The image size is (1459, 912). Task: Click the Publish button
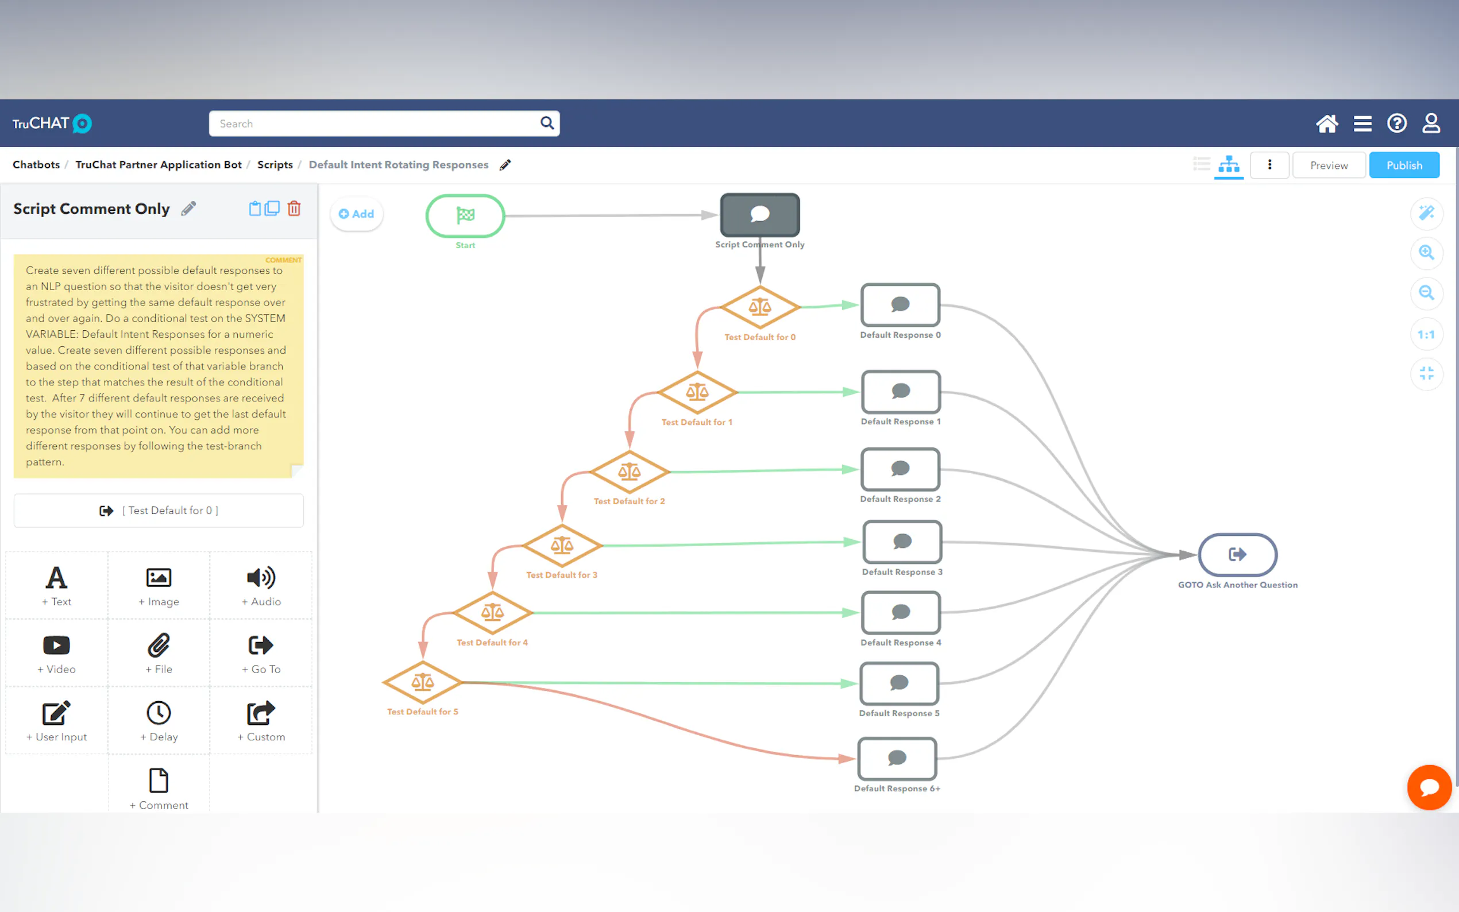pos(1403,165)
